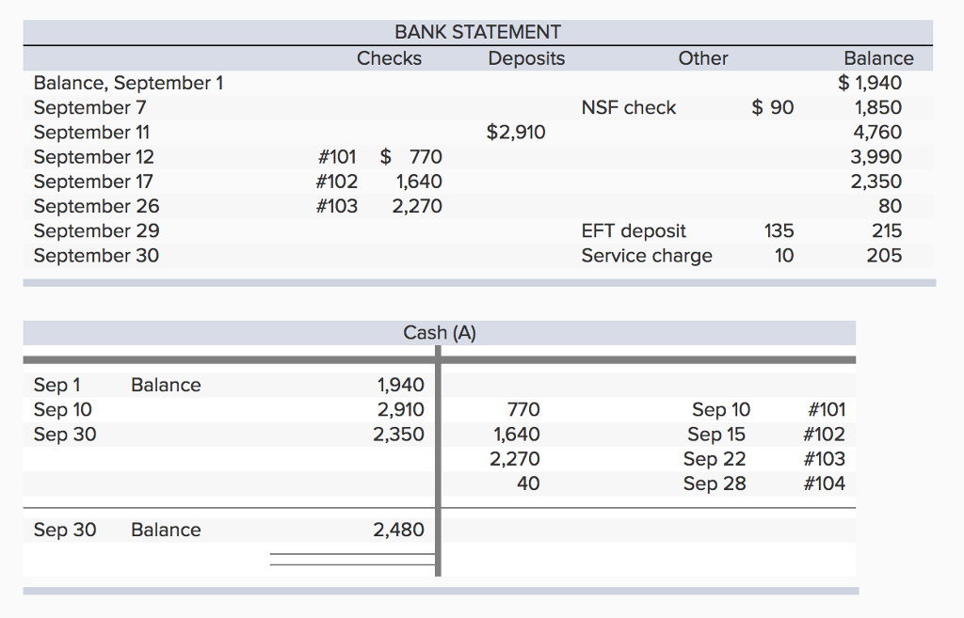964x618 pixels.
Task: Select the Sep 1 Balance of 1,940
Action: (x=403, y=385)
